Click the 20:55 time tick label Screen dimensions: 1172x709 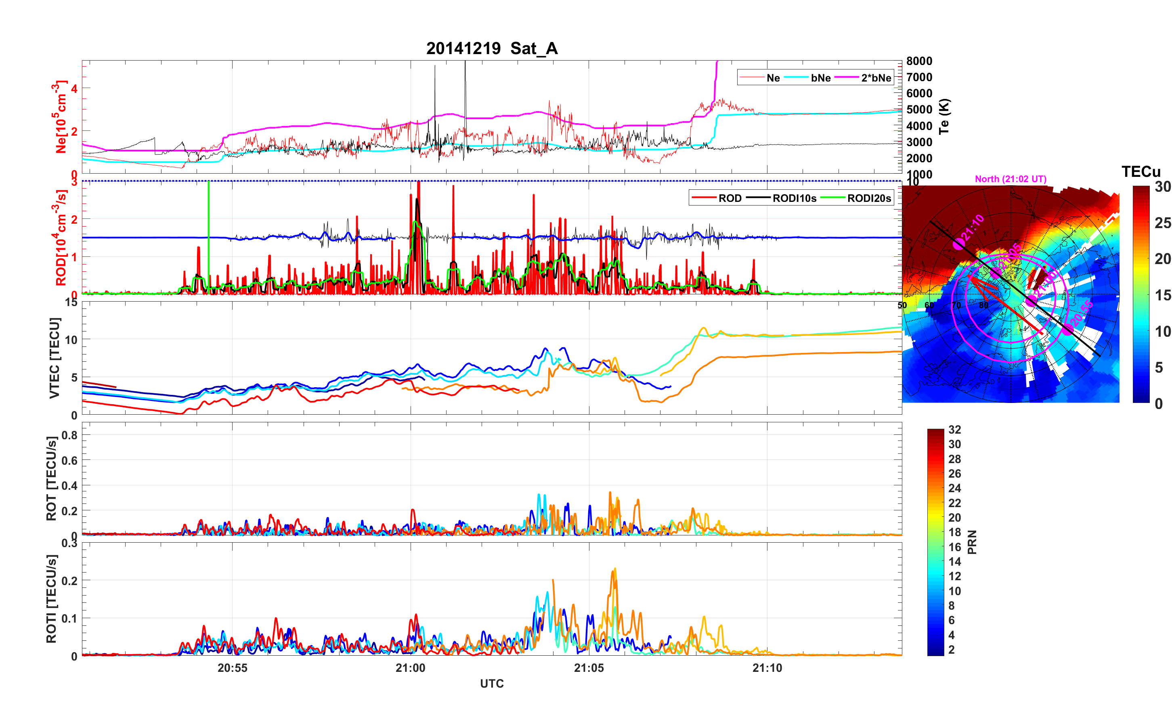coord(232,667)
